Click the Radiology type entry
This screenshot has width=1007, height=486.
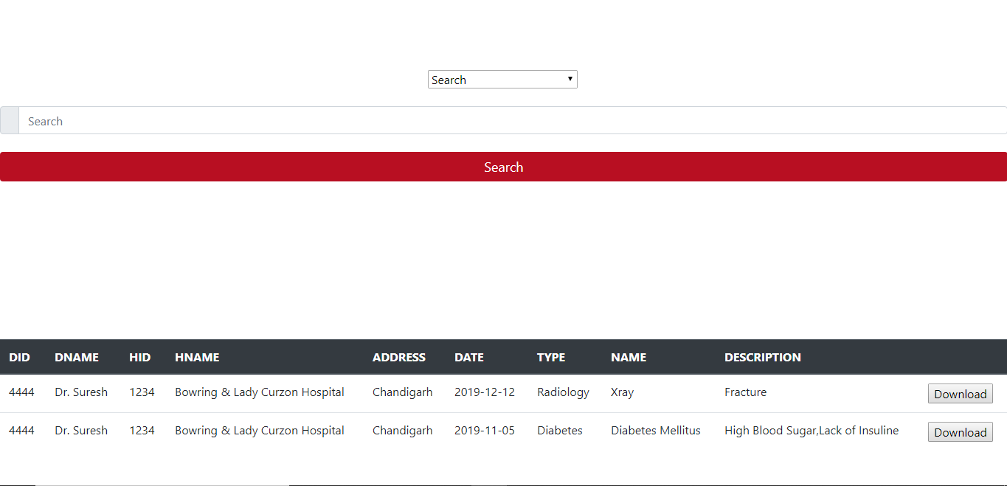click(x=563, y=392)
